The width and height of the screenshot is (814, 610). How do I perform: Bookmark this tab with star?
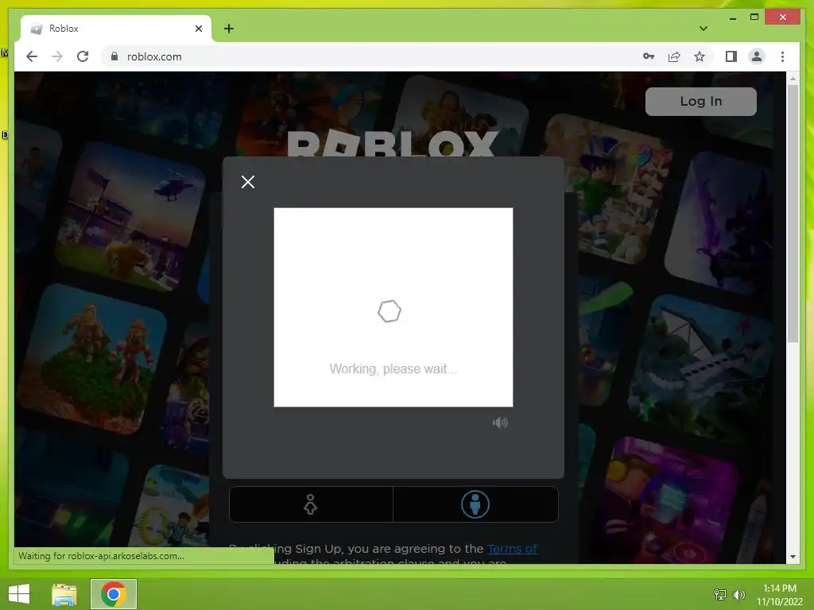click(700, 56)
